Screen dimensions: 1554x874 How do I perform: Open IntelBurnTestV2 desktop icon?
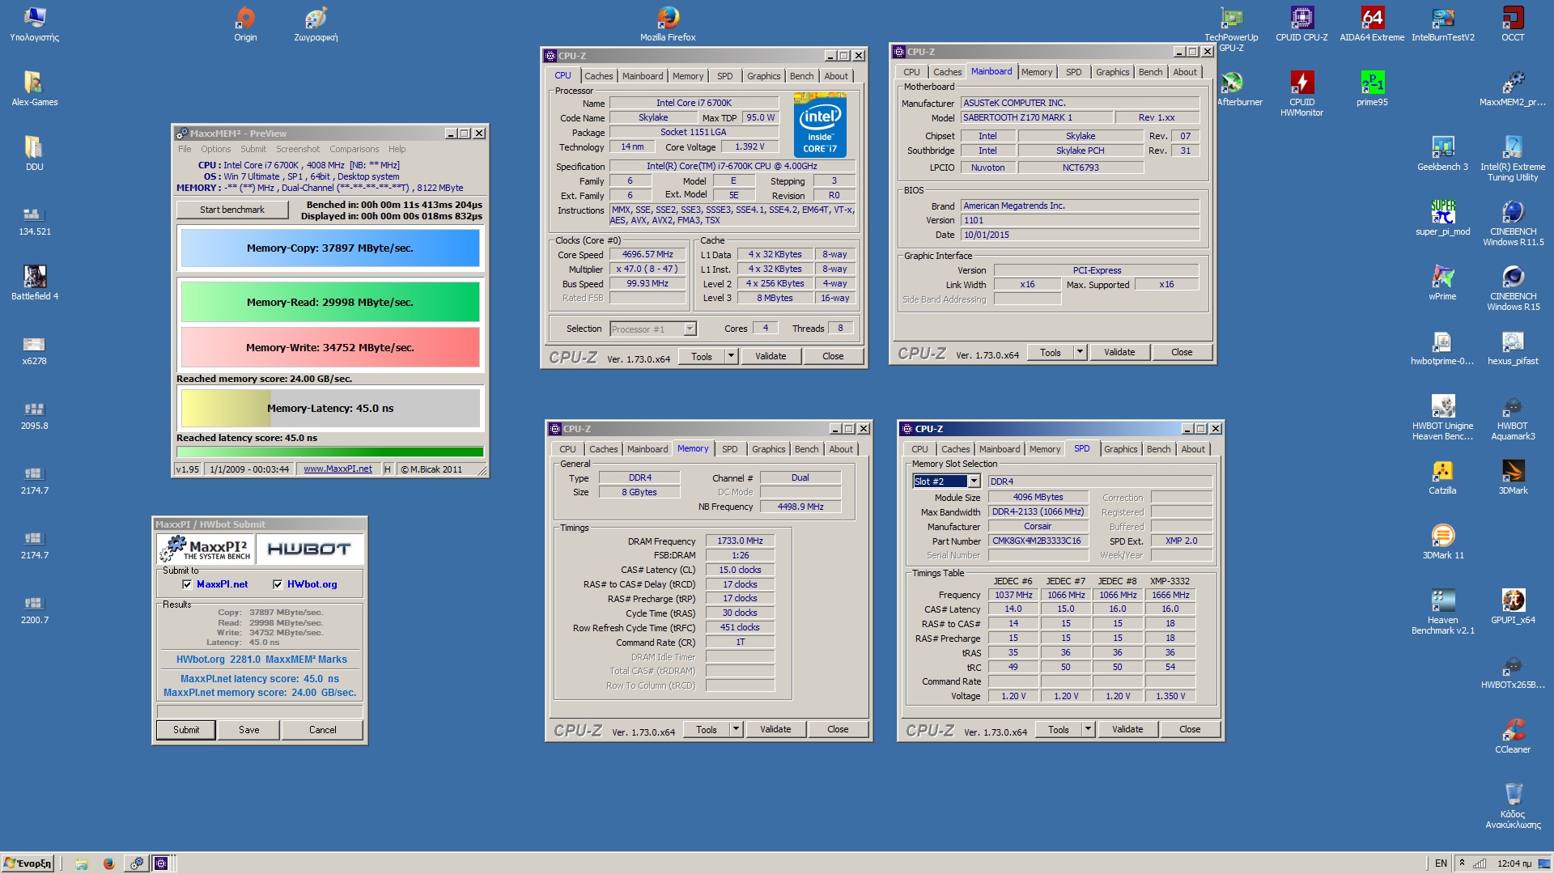tap(1443, 23)
